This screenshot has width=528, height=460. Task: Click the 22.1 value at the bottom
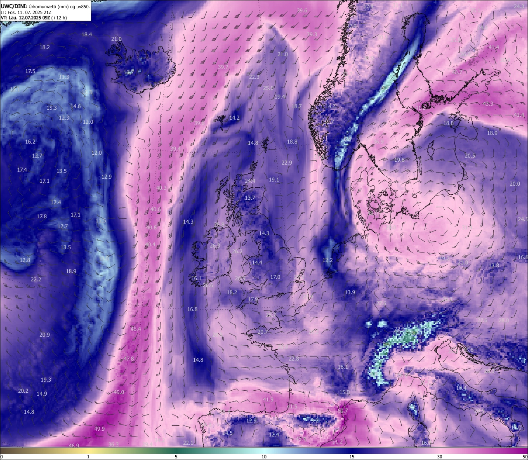188,443
